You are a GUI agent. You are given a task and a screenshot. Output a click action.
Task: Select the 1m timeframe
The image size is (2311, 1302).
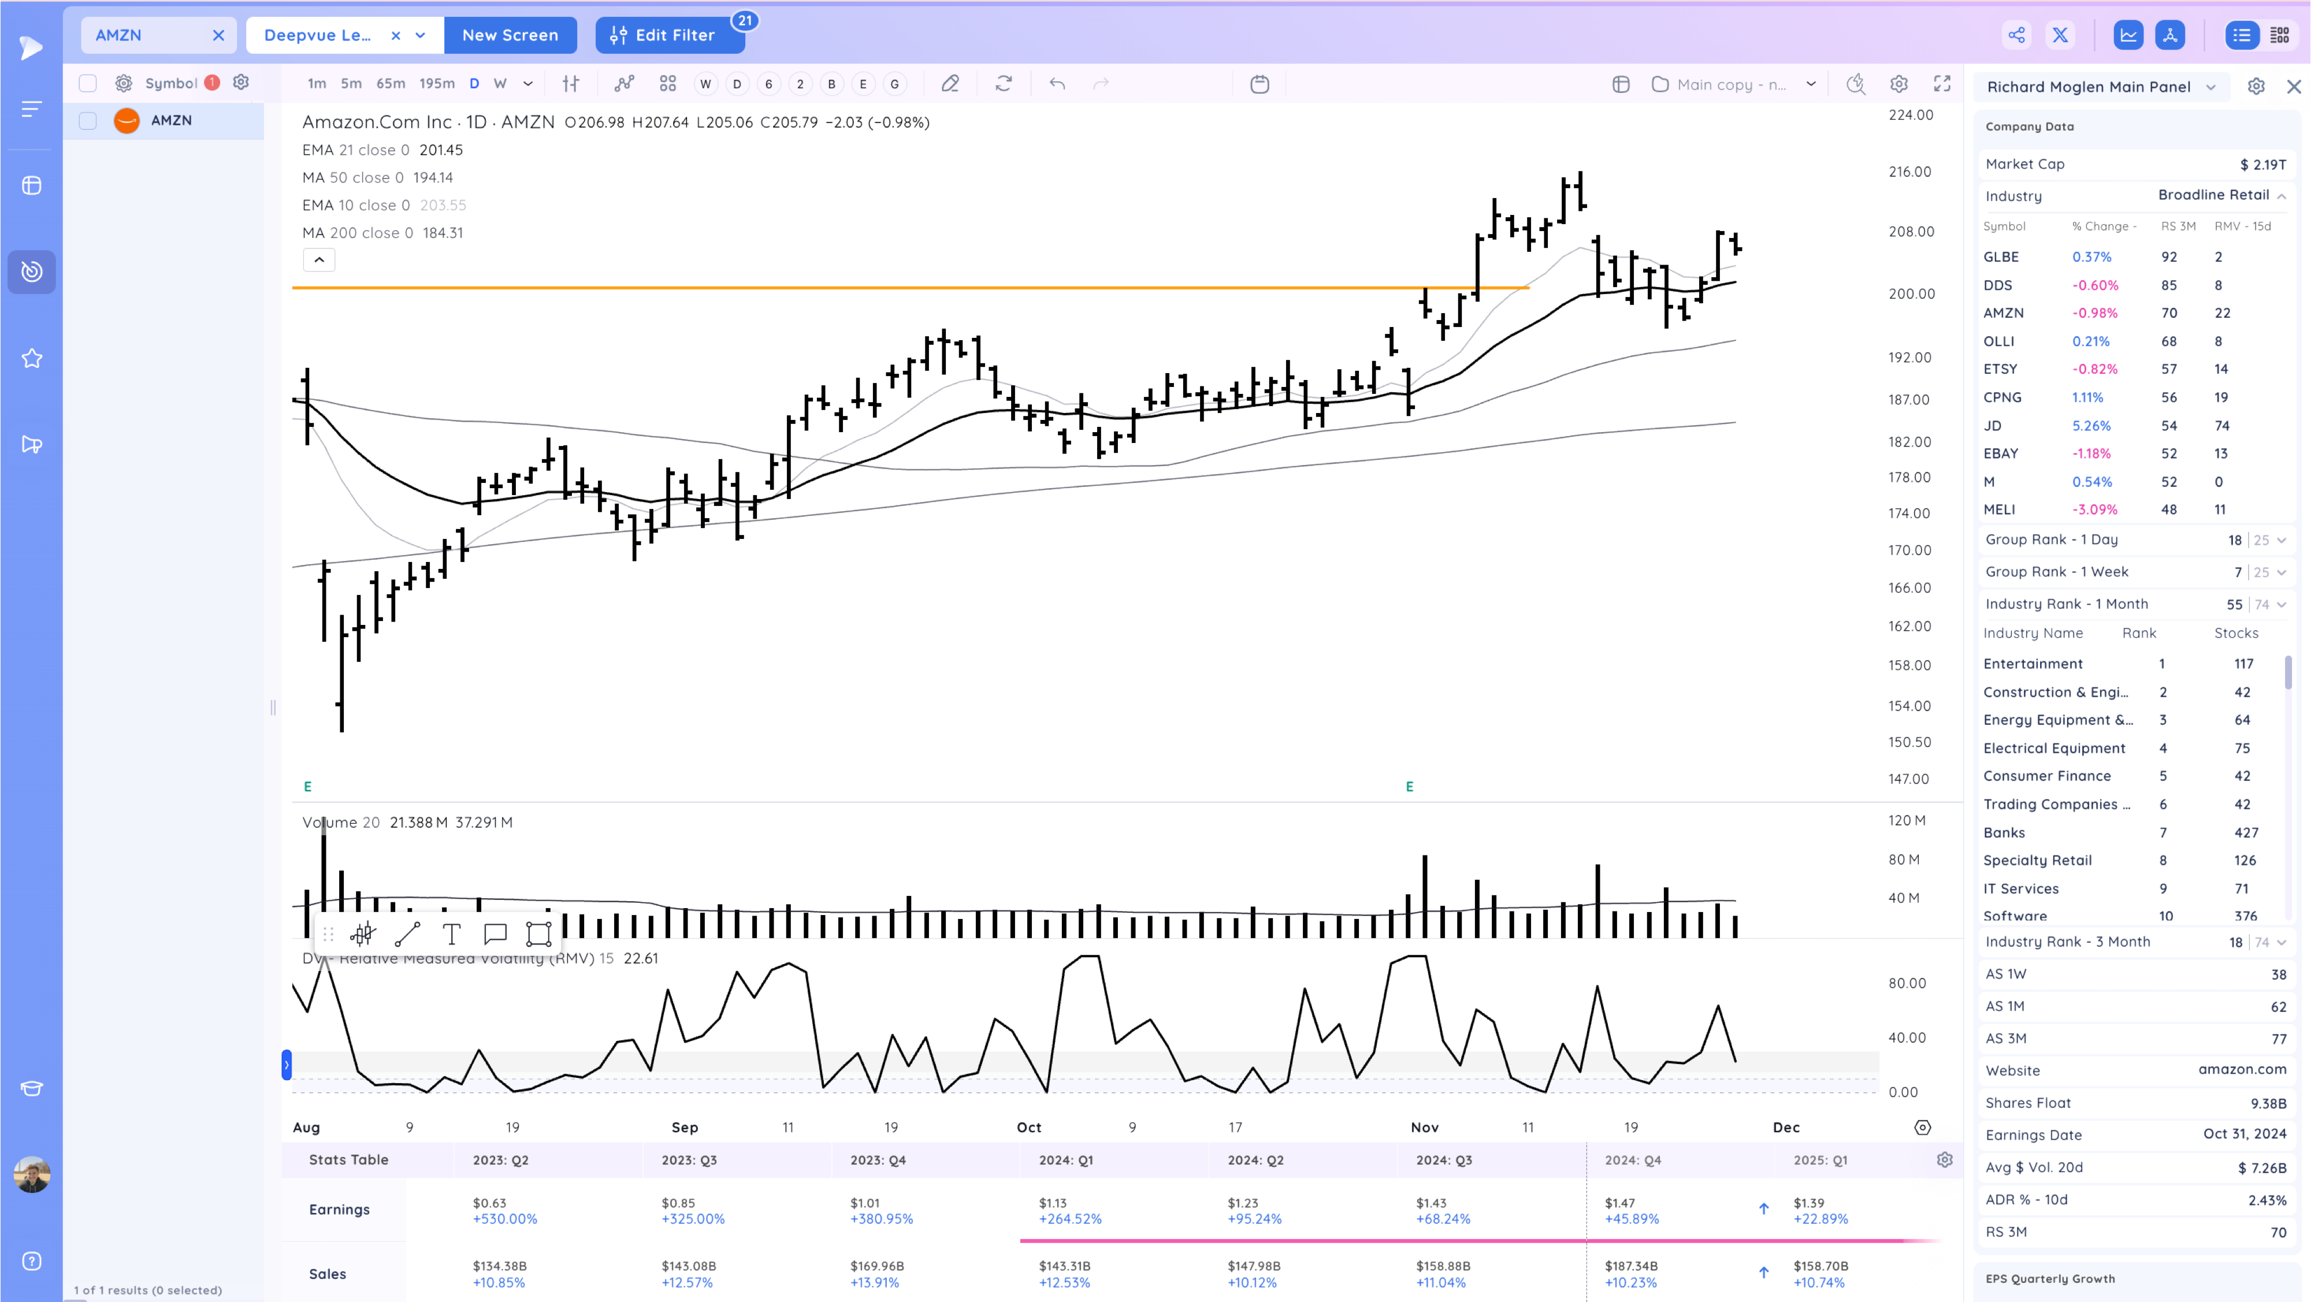coord(317,83)
